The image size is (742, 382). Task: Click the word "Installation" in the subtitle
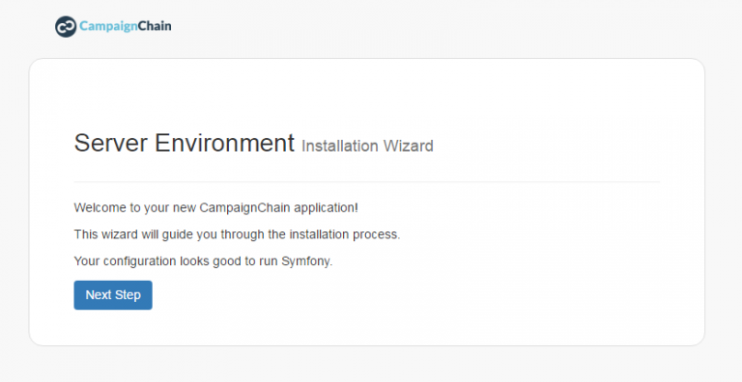click(340, 146)
